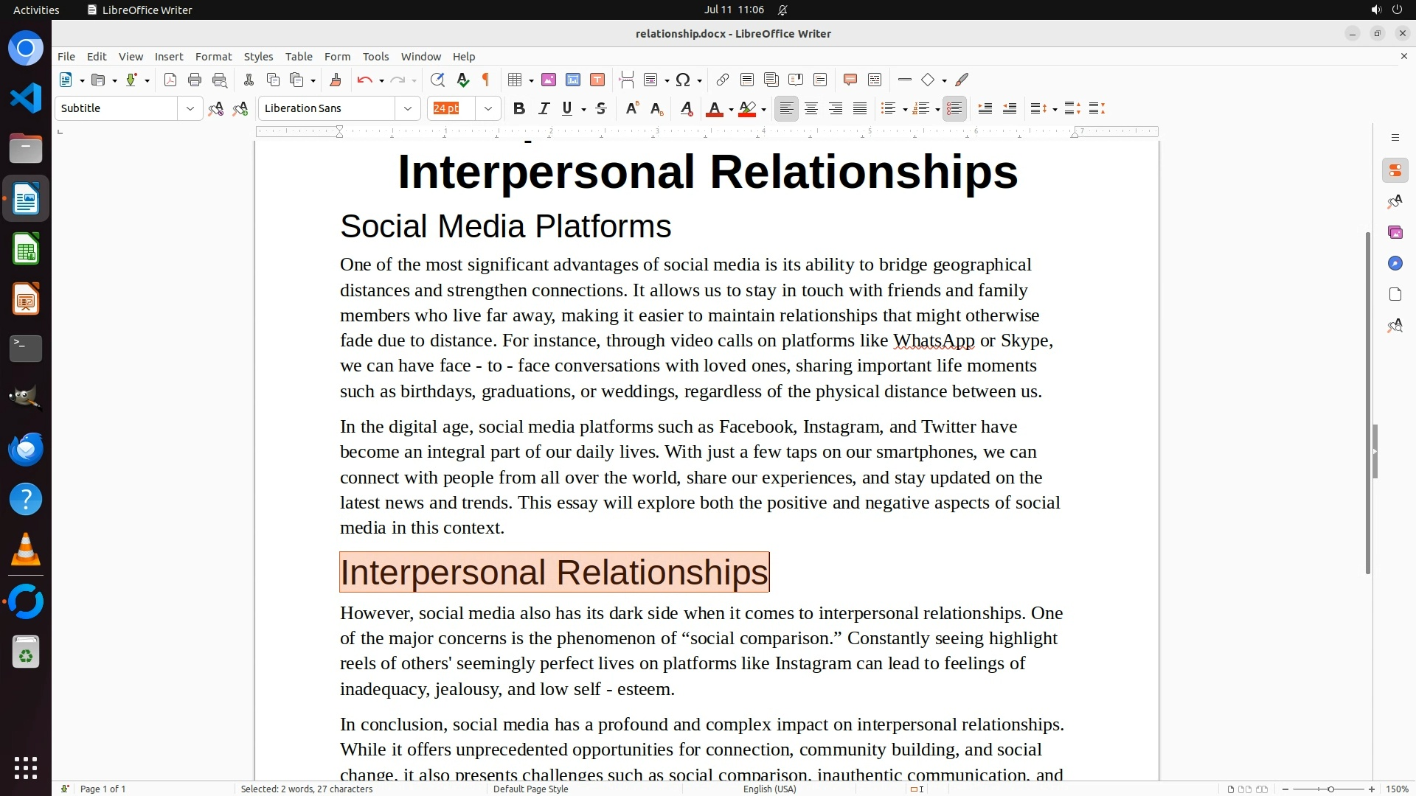Open the font size dropdown arrow

click(x=487, y=109)
